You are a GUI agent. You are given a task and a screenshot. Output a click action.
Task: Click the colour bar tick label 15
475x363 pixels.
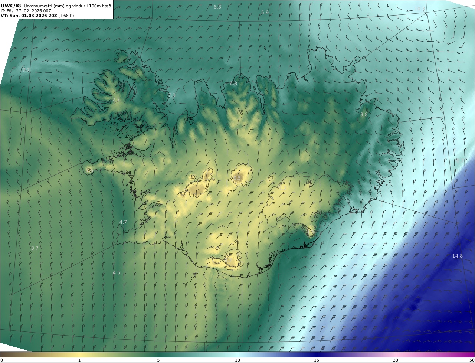317,360
